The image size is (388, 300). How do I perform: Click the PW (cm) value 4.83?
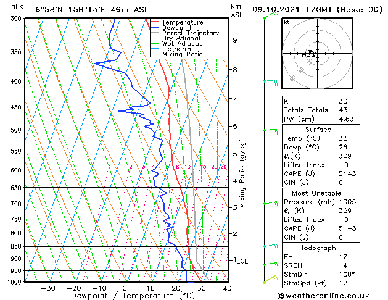pos(347,119)
